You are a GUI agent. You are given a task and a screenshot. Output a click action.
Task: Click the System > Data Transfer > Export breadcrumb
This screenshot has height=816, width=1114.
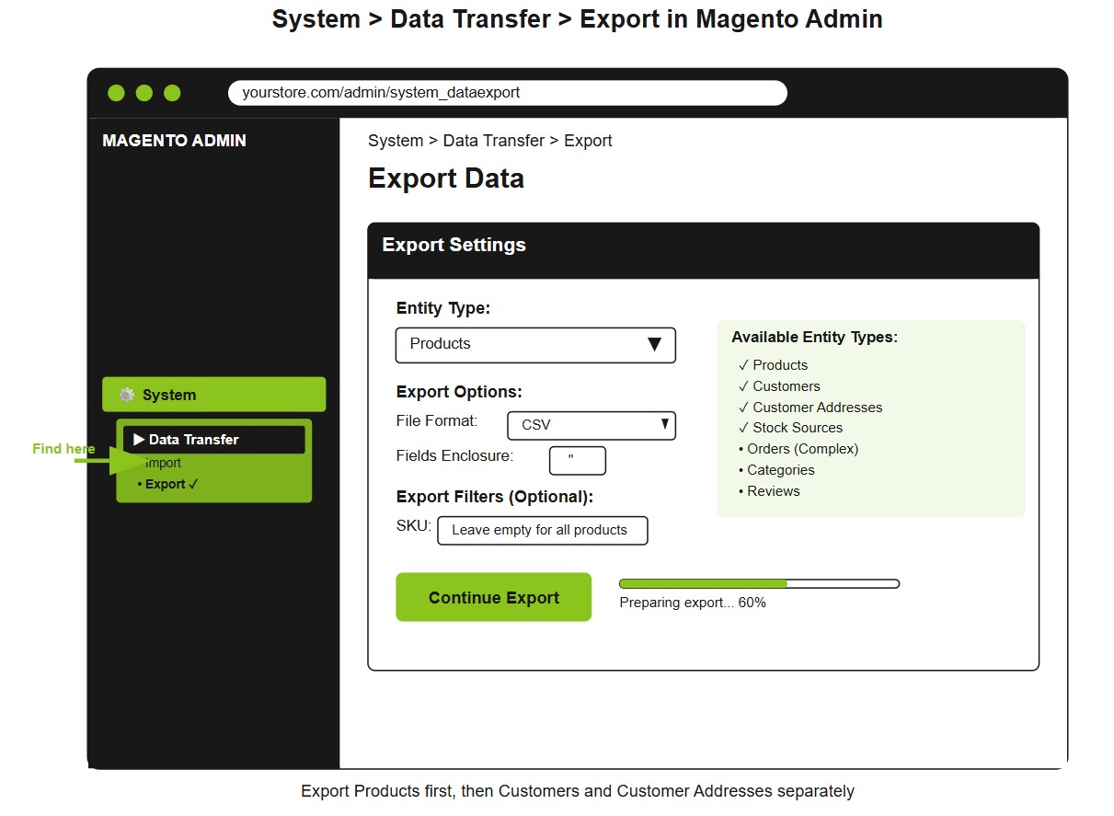click(489, 141)
